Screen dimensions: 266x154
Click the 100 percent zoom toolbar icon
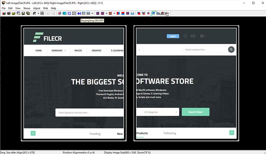[88, 13]
